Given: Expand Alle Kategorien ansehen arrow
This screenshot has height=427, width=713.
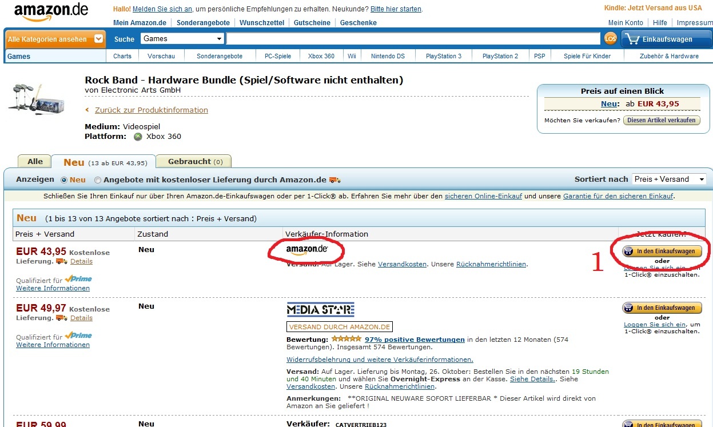Looking at the screenshot, I should click(x=99, y=39).
